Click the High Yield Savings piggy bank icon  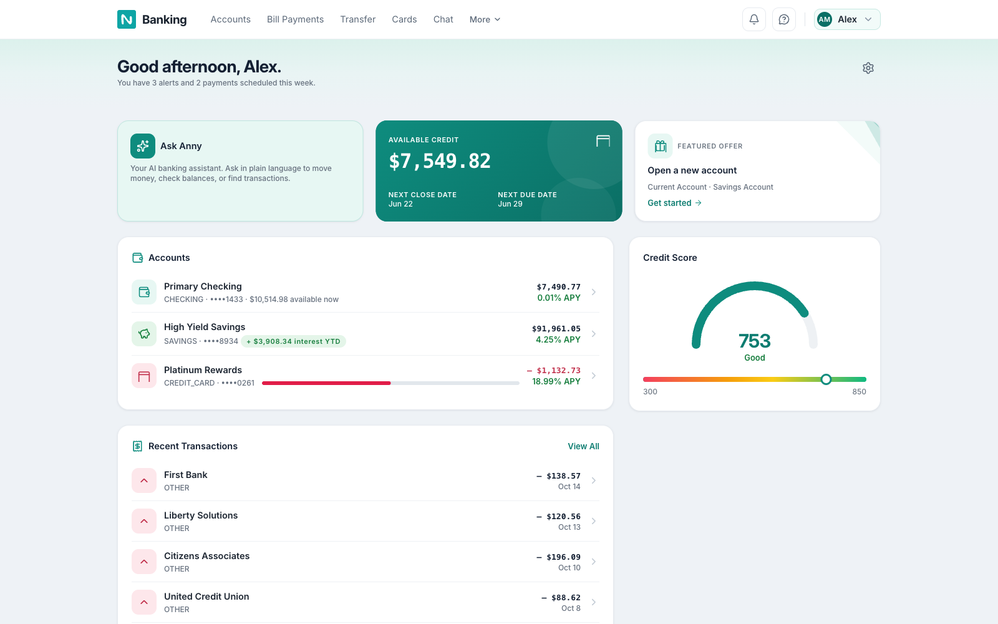pyautogui.click(x=144, y=334)
